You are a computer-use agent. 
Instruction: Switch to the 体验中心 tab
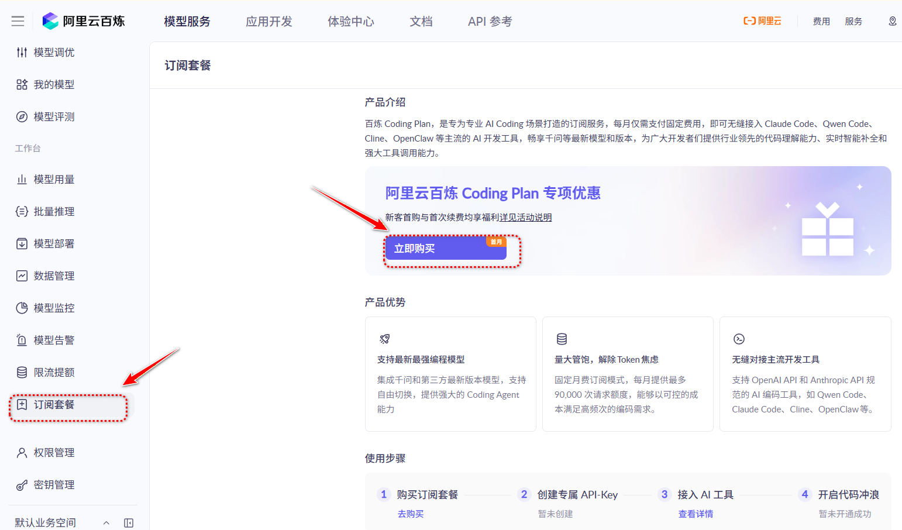351,22
